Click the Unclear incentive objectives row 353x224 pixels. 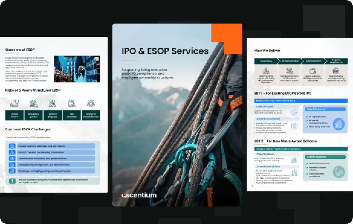[56, 146]
